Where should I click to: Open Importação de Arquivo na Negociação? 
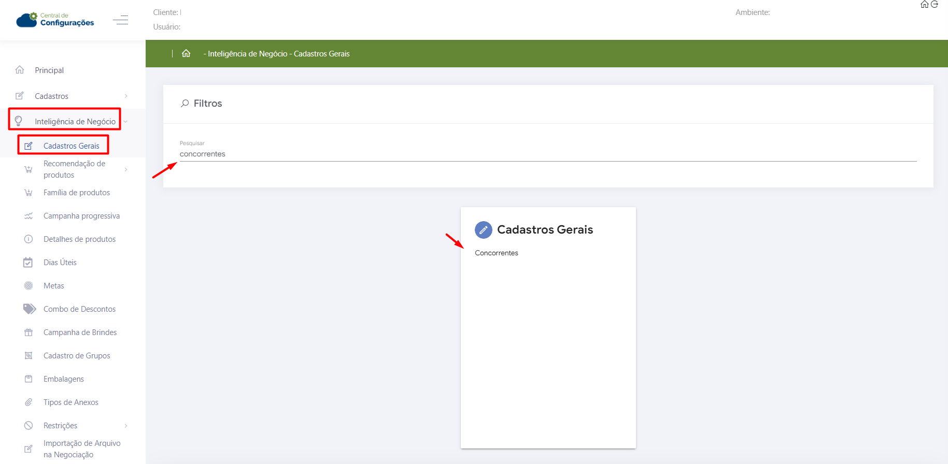pyautogui.click(x=82, y=449)
